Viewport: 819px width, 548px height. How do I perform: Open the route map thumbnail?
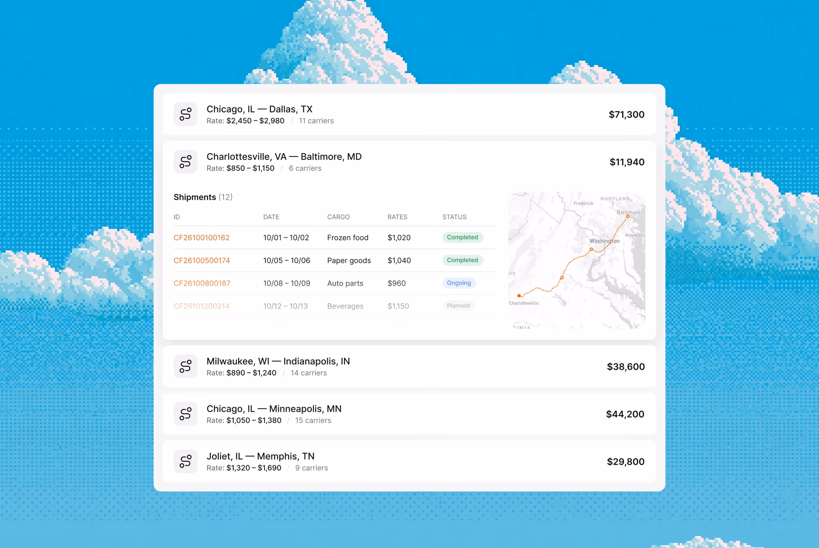(577, 260)
